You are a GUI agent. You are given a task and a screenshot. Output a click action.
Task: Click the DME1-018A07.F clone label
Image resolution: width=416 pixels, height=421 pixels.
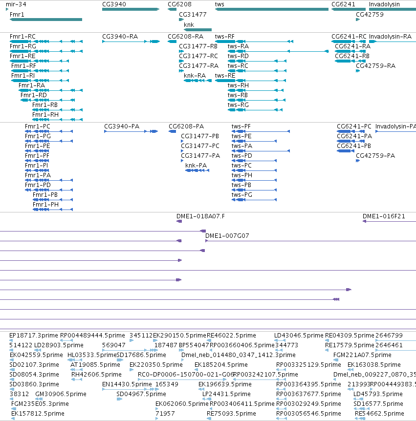200,216
